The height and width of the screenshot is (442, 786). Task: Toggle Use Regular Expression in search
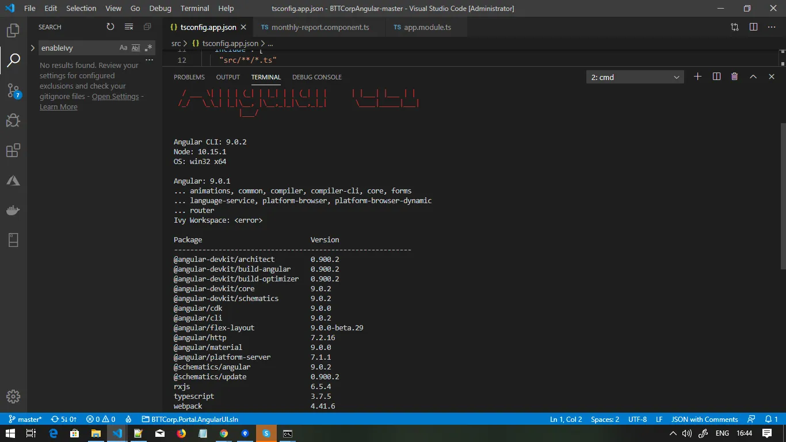pyautogui.click(x=148, y=48)
